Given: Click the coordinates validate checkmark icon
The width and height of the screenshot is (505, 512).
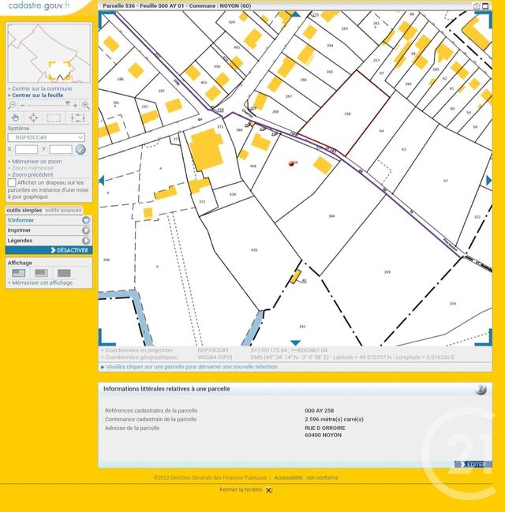Looking at the screenshot, I should tap(80, 149).
